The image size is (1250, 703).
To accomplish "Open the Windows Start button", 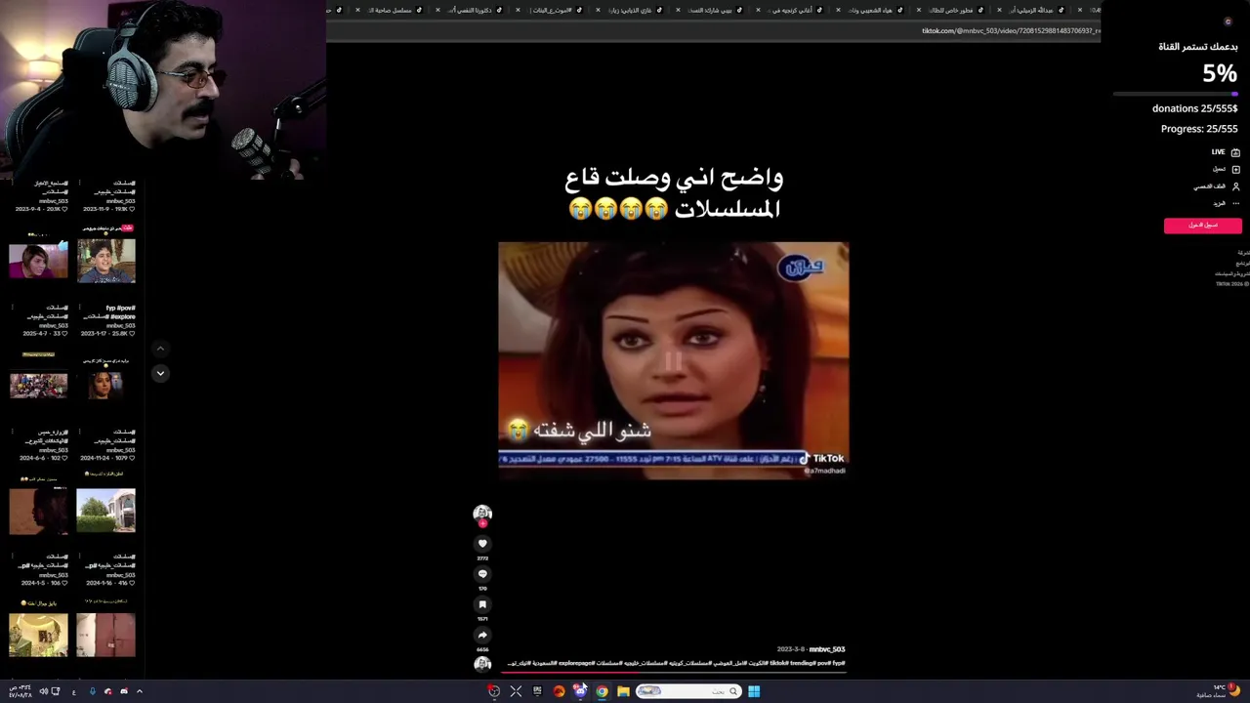I will coord(754,691).
